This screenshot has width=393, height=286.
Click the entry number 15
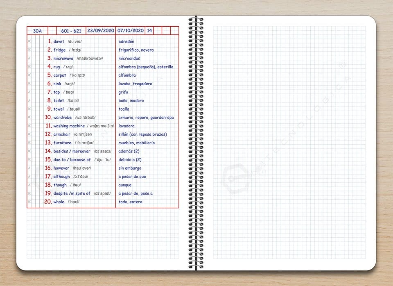(x=48, y=159)
